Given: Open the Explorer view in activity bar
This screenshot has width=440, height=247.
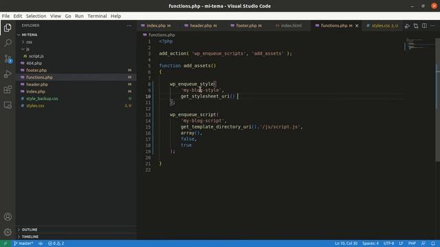Looking at the screenshot, I should 8,27.
